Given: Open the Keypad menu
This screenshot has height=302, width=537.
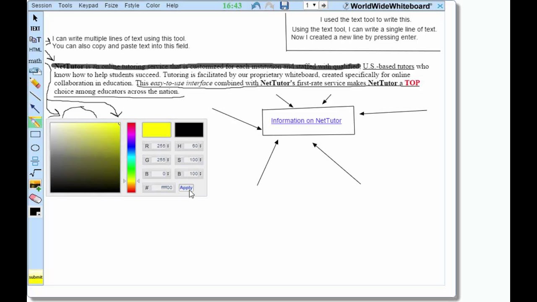Looking at the screenshot, I should (88, 5).
